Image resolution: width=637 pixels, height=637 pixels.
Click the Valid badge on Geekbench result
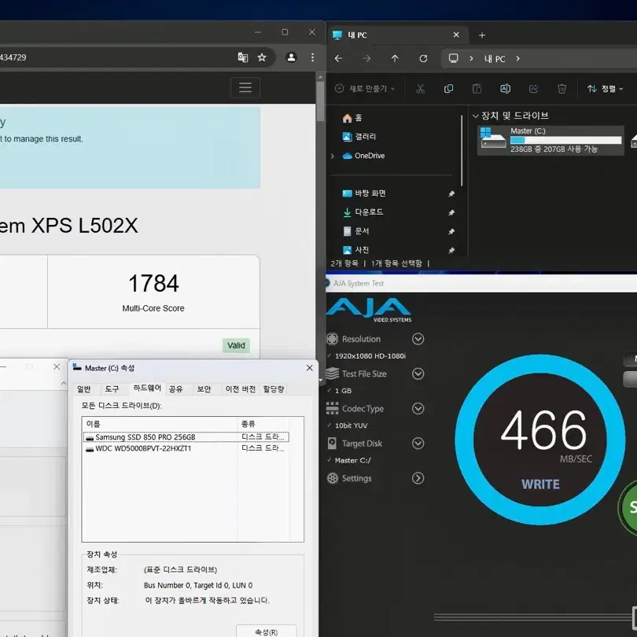236,345
